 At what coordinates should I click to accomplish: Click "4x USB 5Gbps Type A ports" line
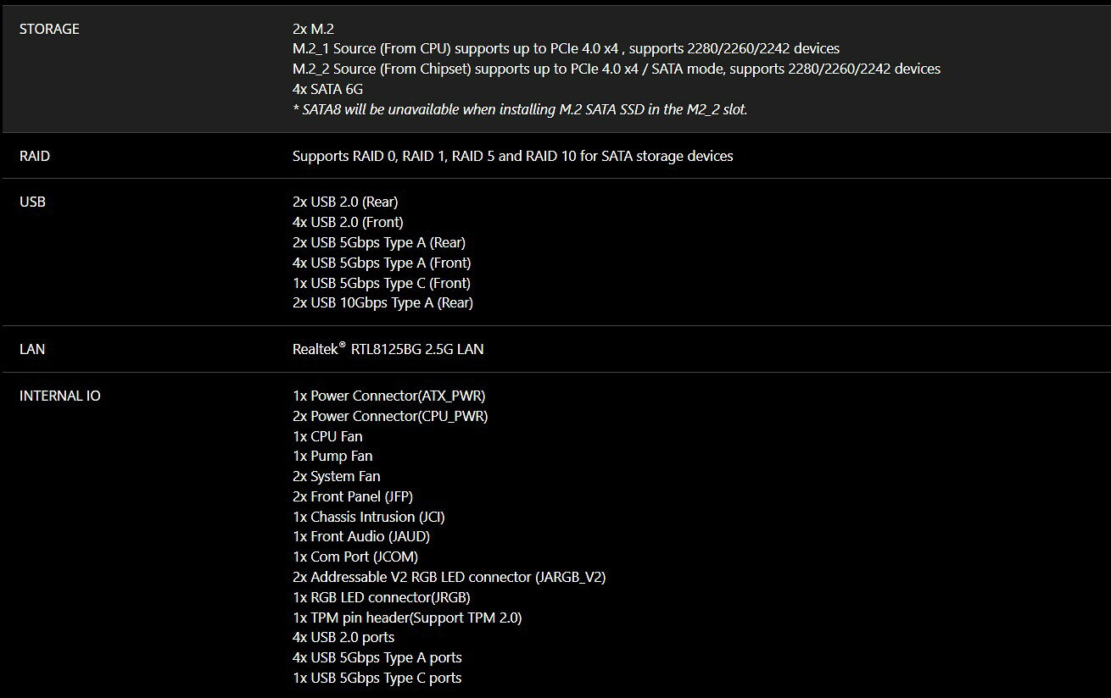click(x=377, y=658)
